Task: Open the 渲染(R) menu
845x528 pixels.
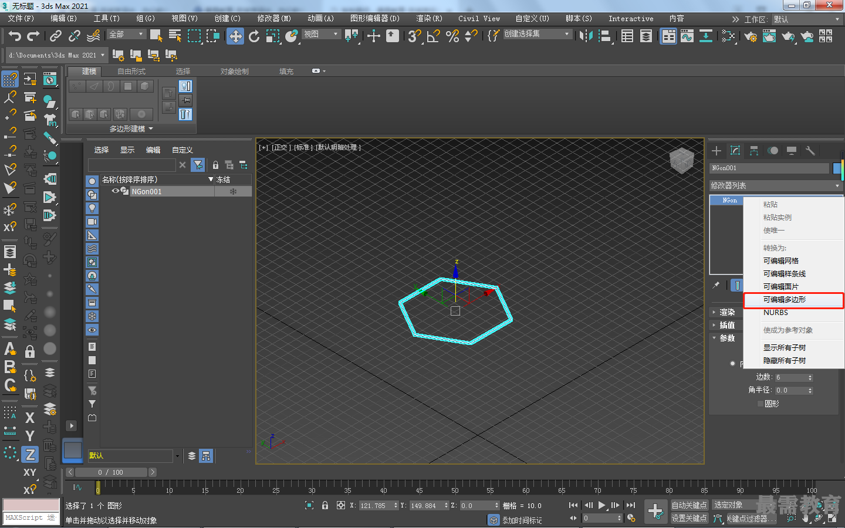Action: pyautogui.click(x=429, y=19)
